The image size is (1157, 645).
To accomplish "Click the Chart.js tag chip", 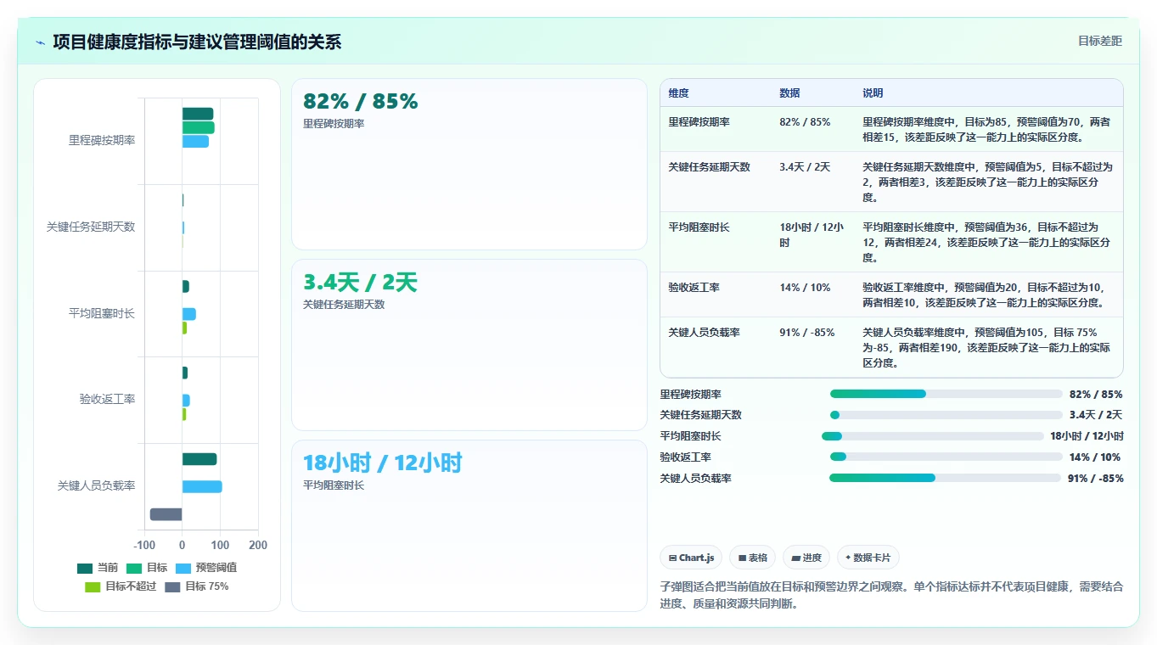I will pos(691,558).
